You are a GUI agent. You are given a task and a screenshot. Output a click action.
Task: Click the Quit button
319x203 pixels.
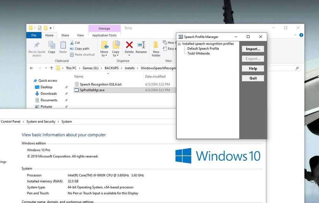[x=253, y=78]
